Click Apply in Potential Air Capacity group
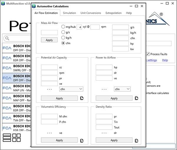 tap(59, 98)
